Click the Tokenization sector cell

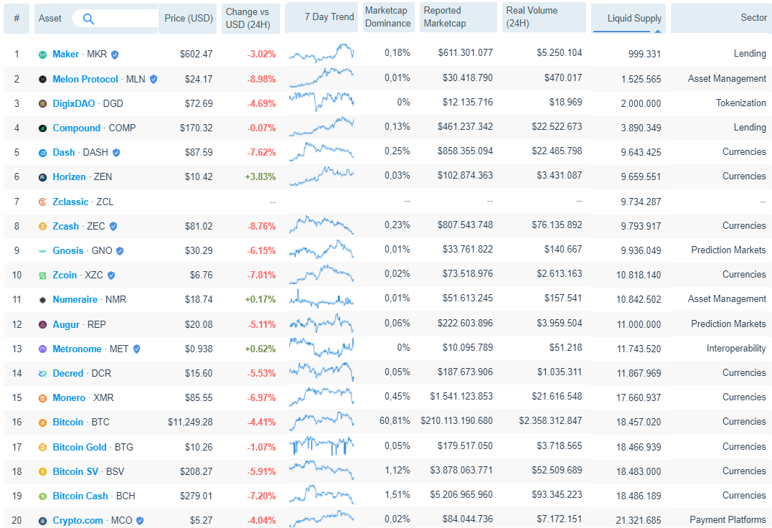tap(741, 103)
